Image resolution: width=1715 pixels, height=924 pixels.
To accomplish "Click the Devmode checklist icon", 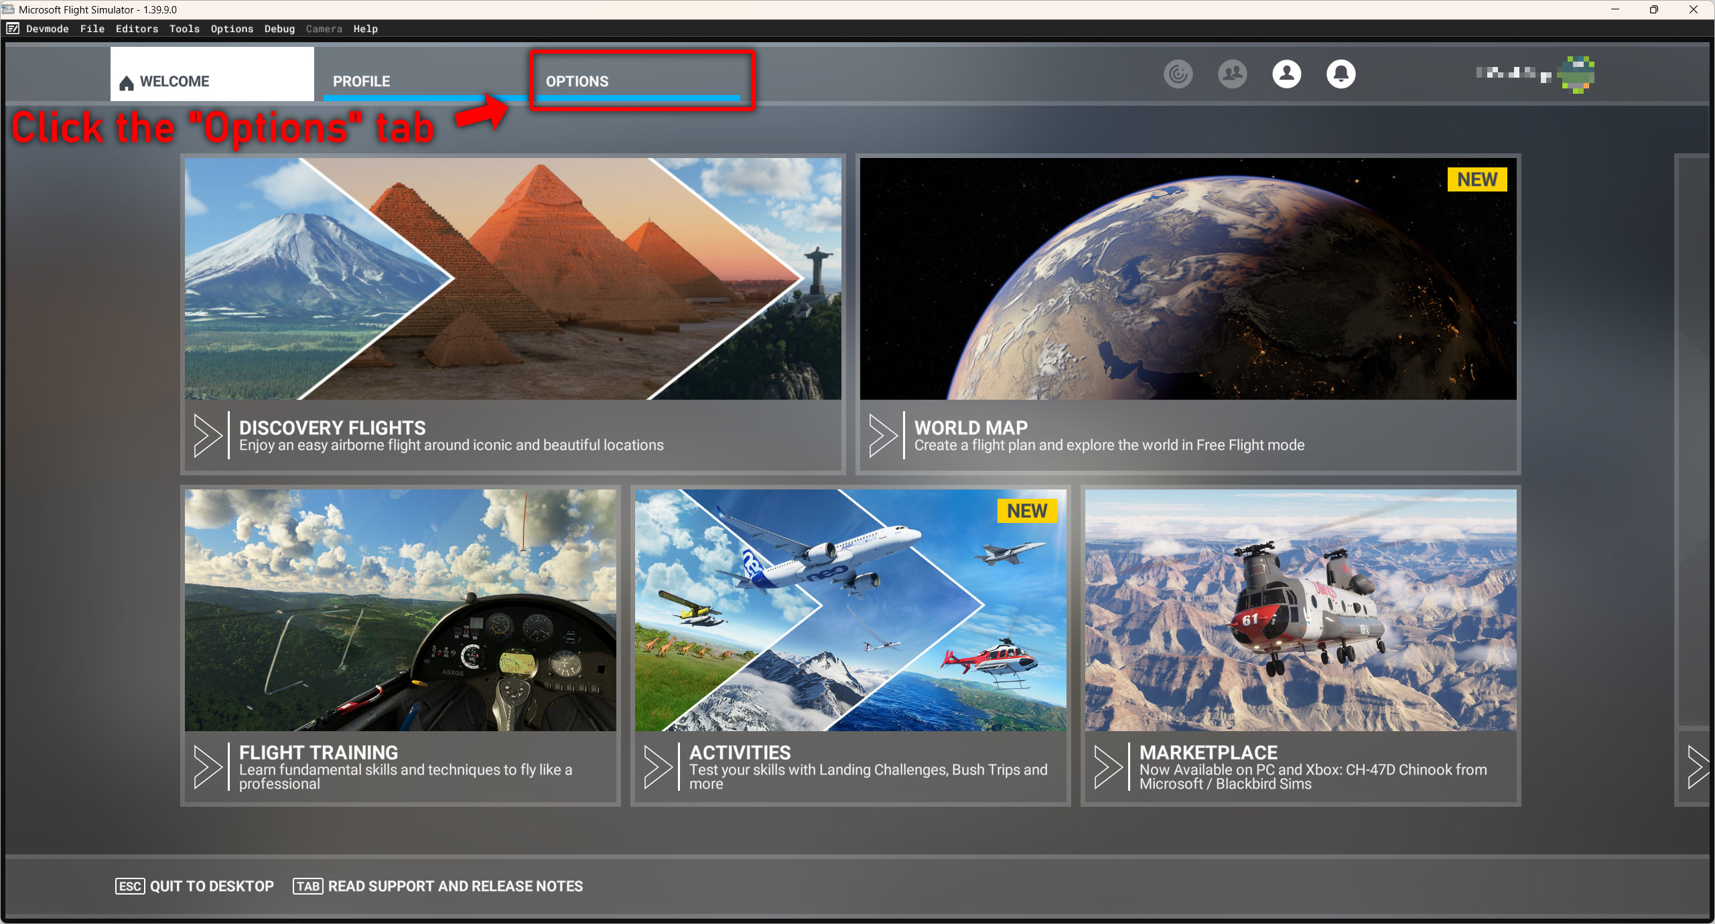I will 13,28.
